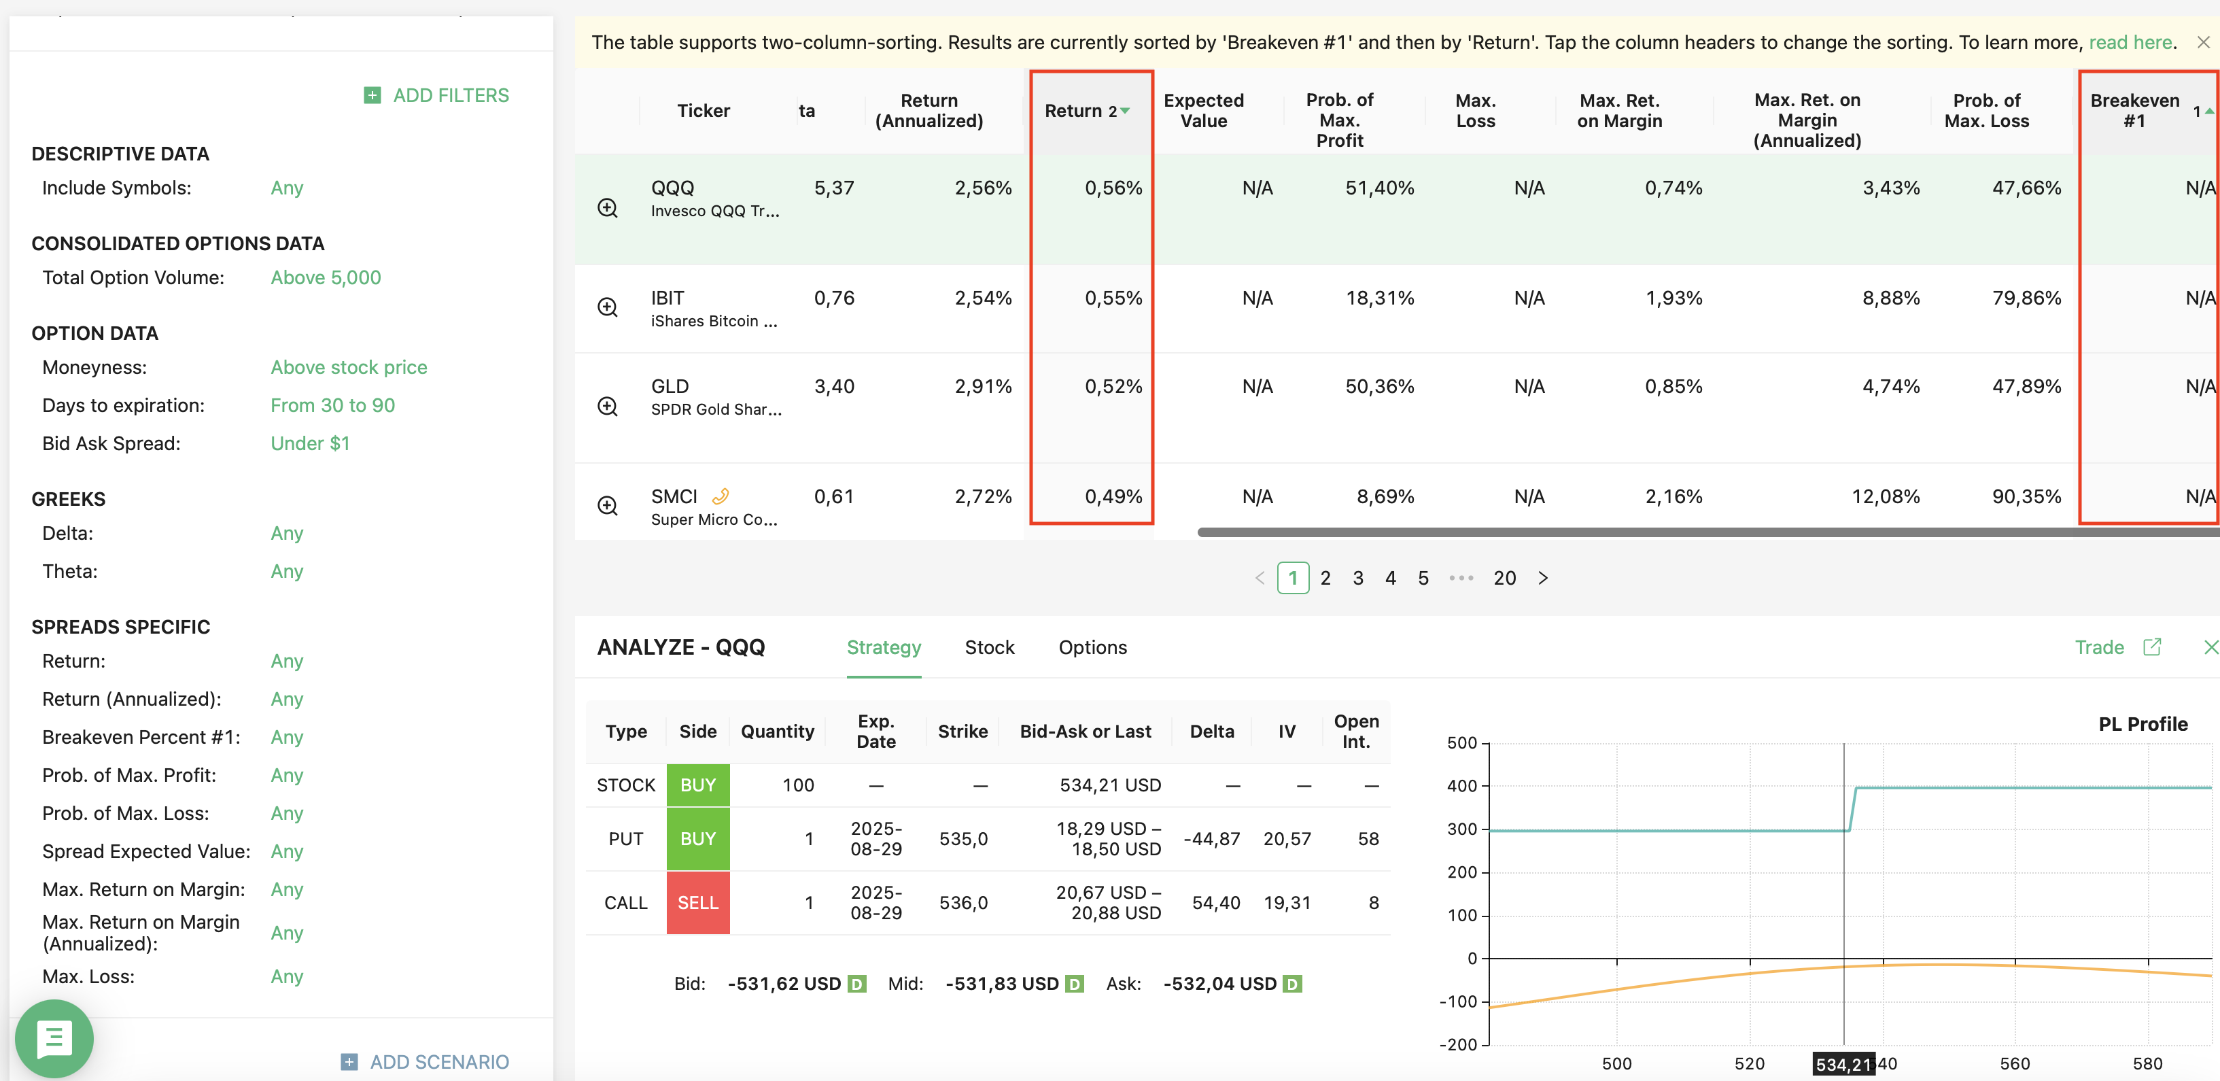Dismiss the two-column-sorting notice

pyautogui.click(x=2203, y=42)
